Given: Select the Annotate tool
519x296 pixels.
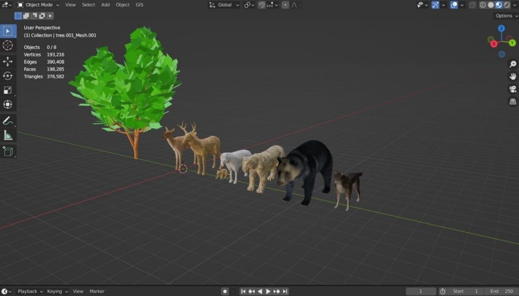Looking at the screenshot, I should coord(8,120).
